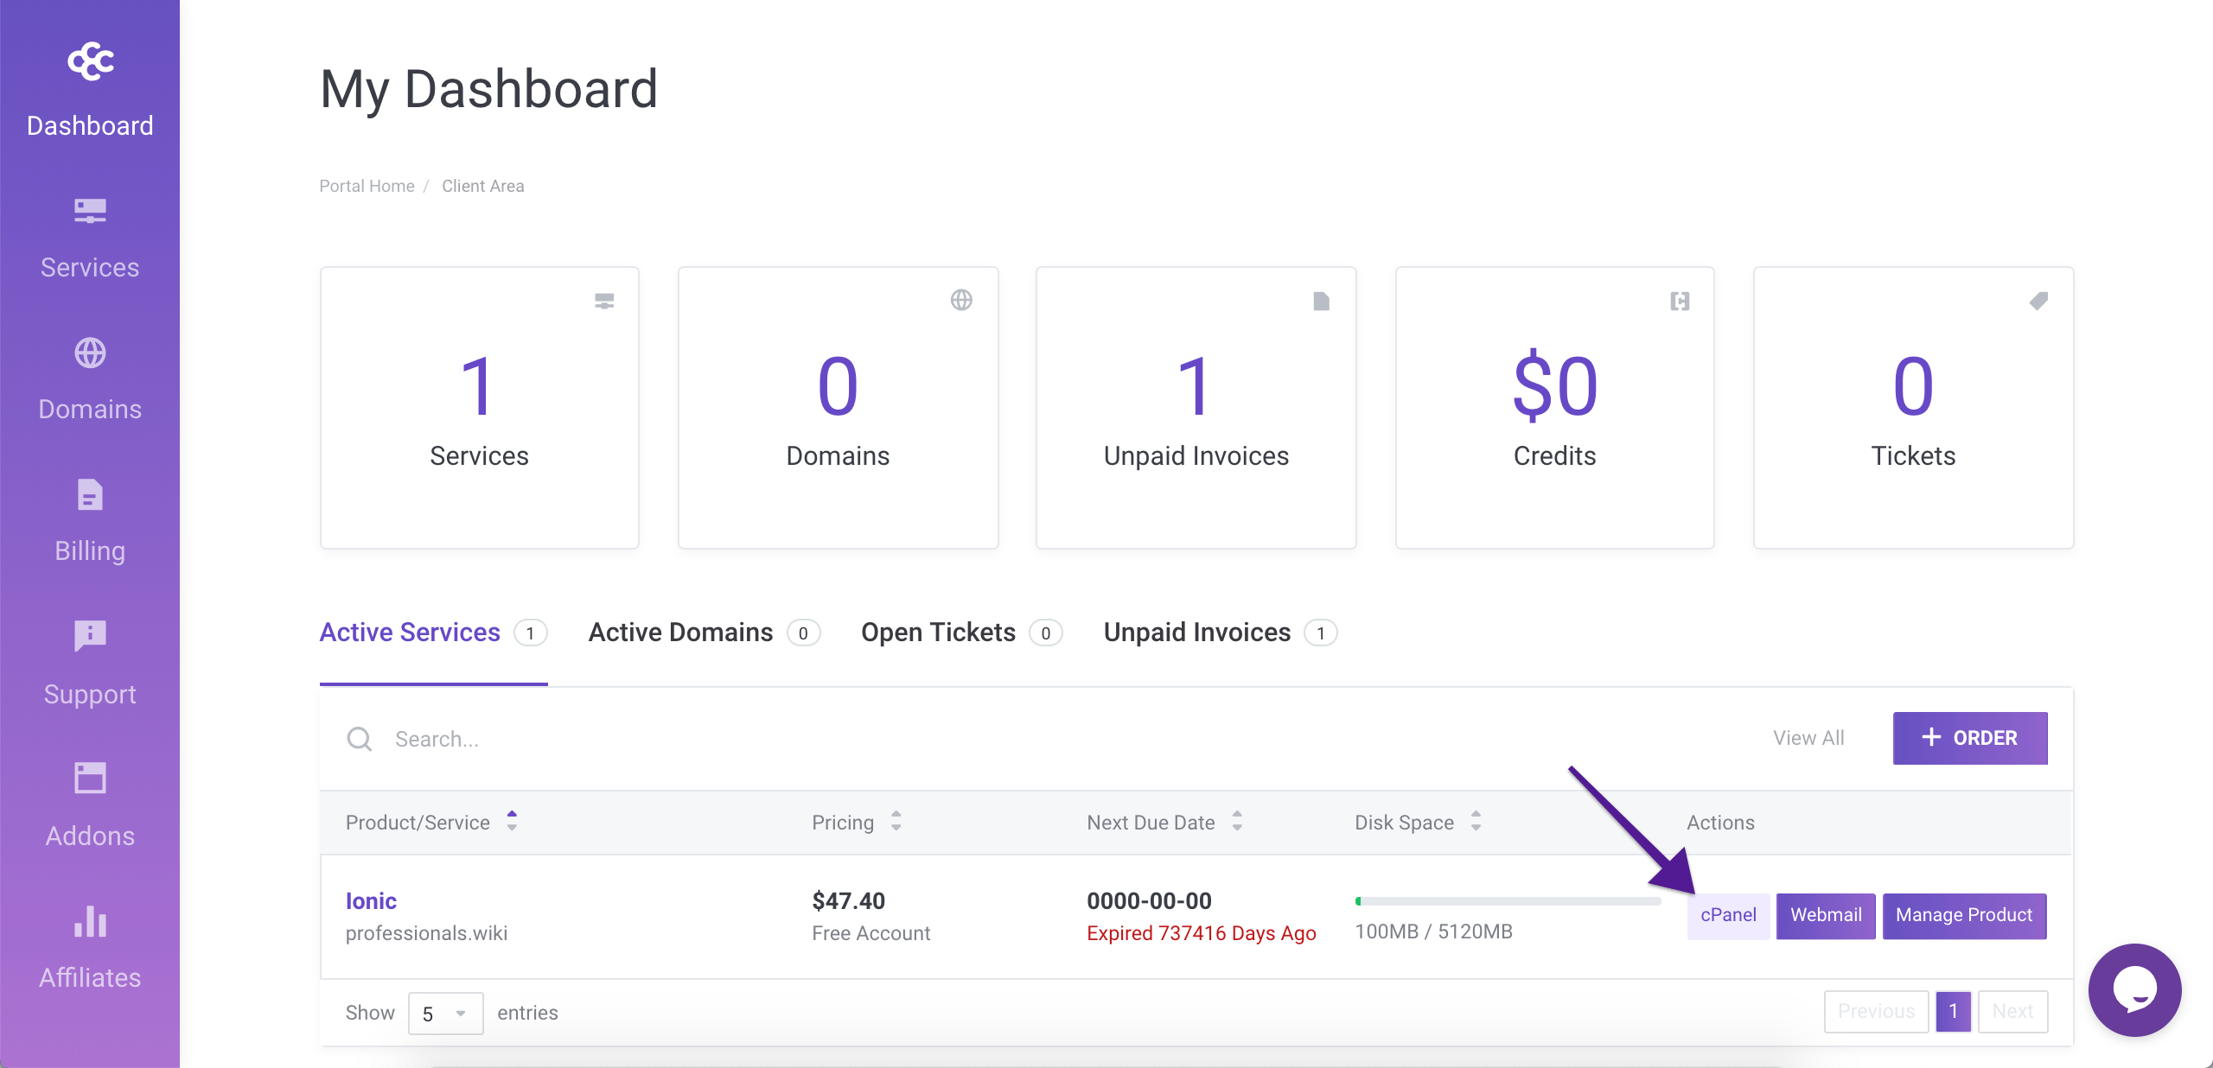
Task: Open the Unpaid Invoices tab
Action: point(1196,633)
